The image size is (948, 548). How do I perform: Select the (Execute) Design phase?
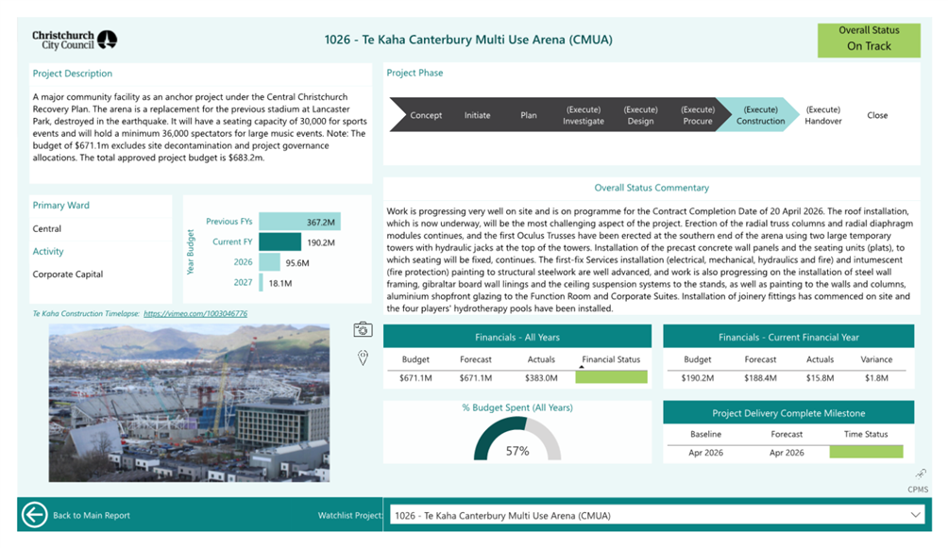click(x=640, y=115)
